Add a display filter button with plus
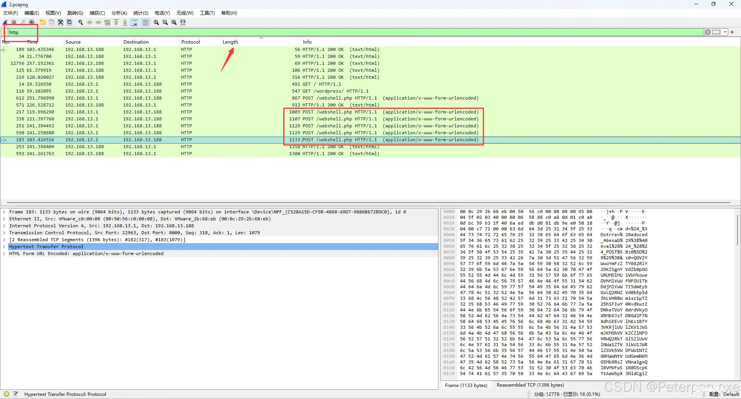Screen dimensions: 741x399 [732, 32]
